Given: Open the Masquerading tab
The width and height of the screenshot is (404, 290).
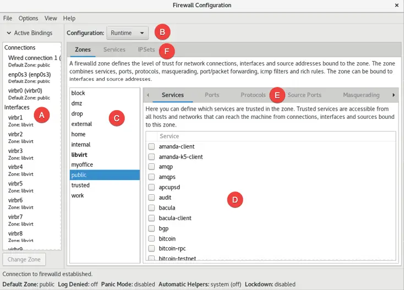Looking at the screenshot, I should point(361,95).
